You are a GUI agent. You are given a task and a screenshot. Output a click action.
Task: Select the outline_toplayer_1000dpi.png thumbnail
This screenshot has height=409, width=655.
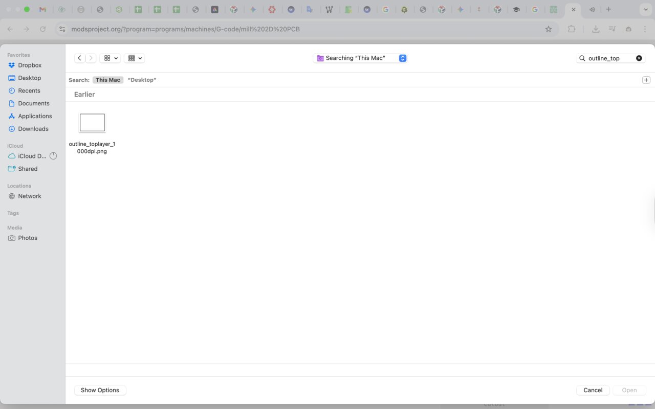click(92, 123)
